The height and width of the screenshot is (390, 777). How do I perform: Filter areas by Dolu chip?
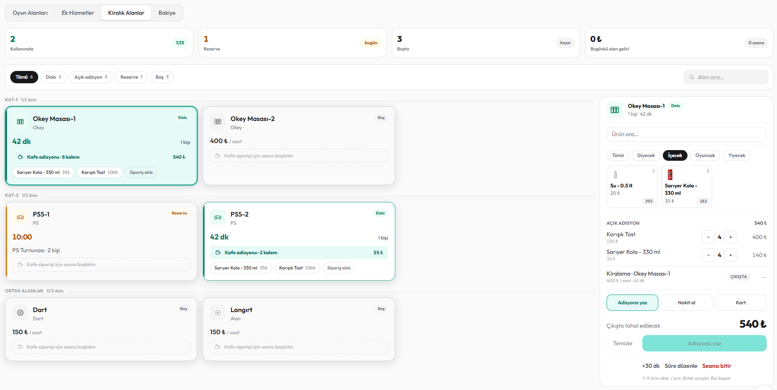[x=53, y=77]
